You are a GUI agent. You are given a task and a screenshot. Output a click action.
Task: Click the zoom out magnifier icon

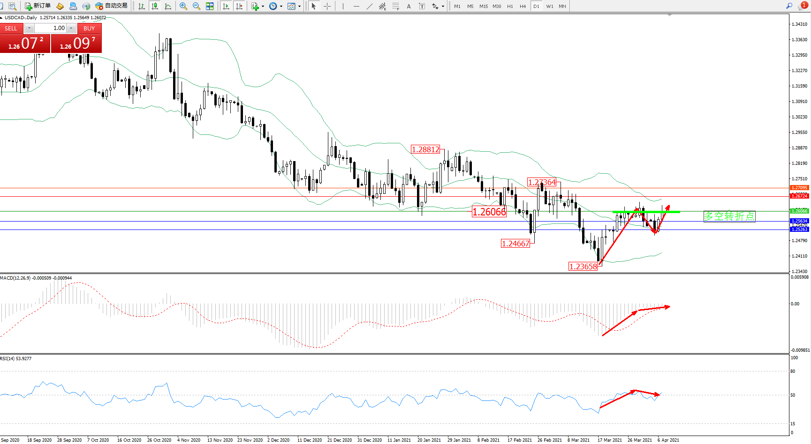click(196, 6)
